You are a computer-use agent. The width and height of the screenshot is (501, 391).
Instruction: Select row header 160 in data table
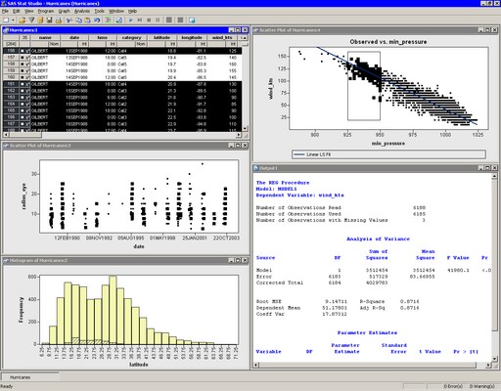tap(11, 77)
